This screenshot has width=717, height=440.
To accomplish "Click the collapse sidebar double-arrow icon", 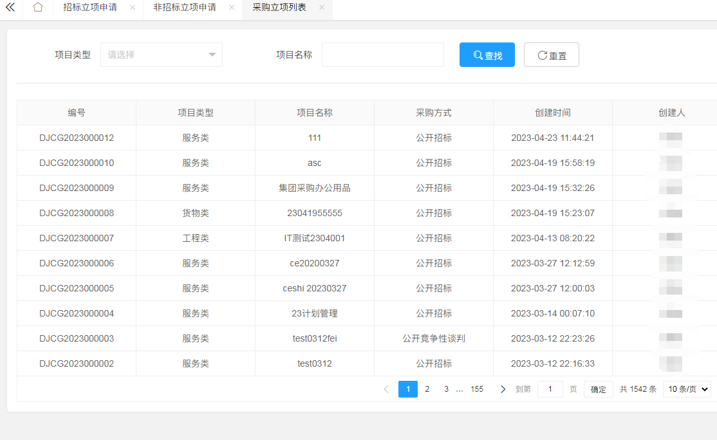I will coord(10,8).
